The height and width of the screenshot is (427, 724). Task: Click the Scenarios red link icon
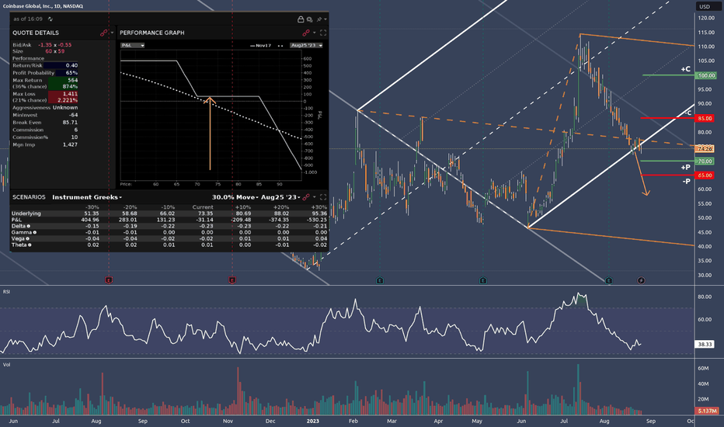(x=305, y=197)
